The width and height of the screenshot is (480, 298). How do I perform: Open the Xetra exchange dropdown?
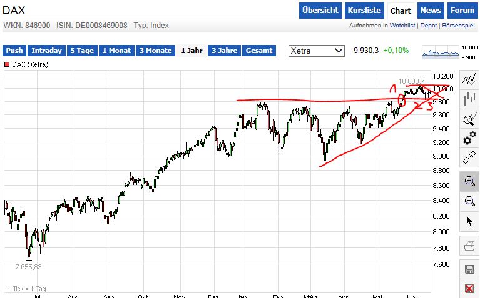(316, 51)
